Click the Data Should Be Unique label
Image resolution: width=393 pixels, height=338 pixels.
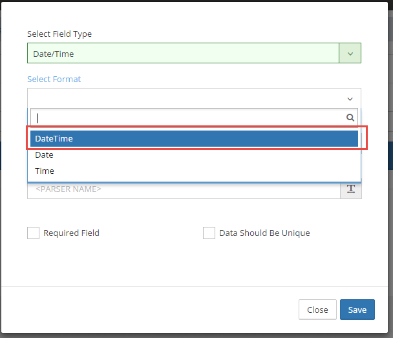point(264,233)
